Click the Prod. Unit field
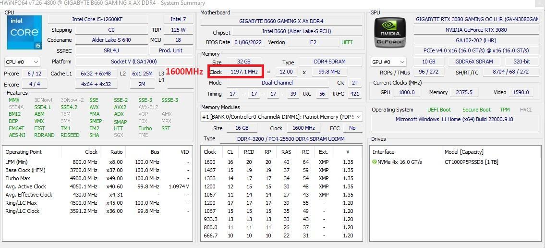The image size is (545, 248). point(170,50)
